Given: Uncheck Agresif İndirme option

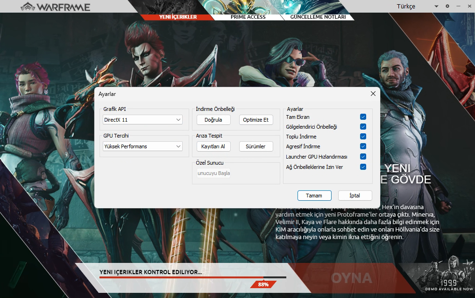Looking at the screenshot, I should tap(363, 146).
